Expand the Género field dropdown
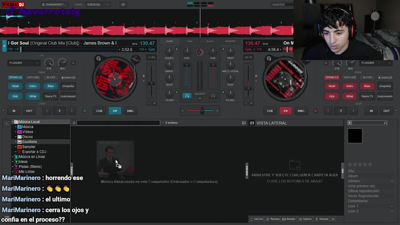The height and width of the screenshot is (225, 400). 392,181
